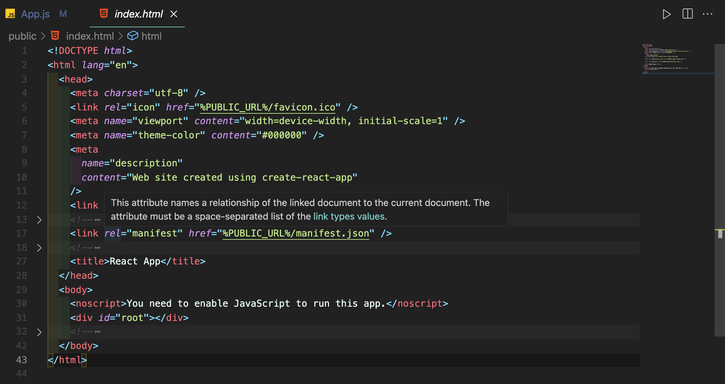Open the More Actions ellipsis menu

coord(707,14)
